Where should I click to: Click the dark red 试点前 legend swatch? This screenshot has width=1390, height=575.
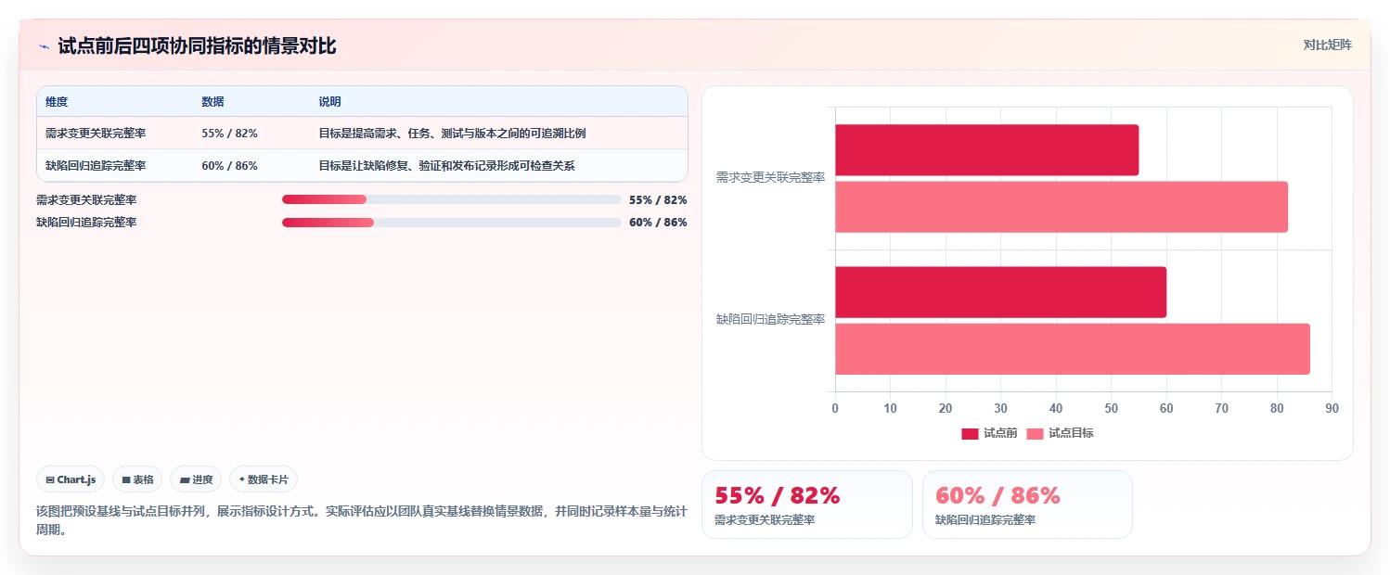pyautogui.click(x=970, y=433)
